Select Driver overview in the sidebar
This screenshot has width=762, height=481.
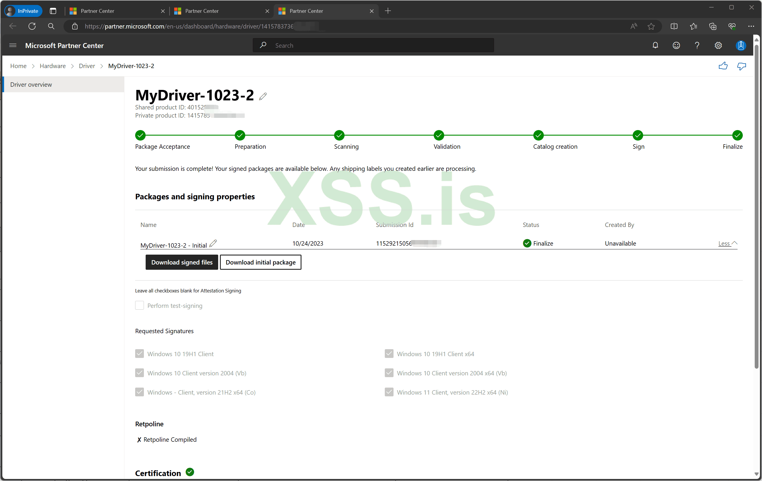tap(31, 84)
